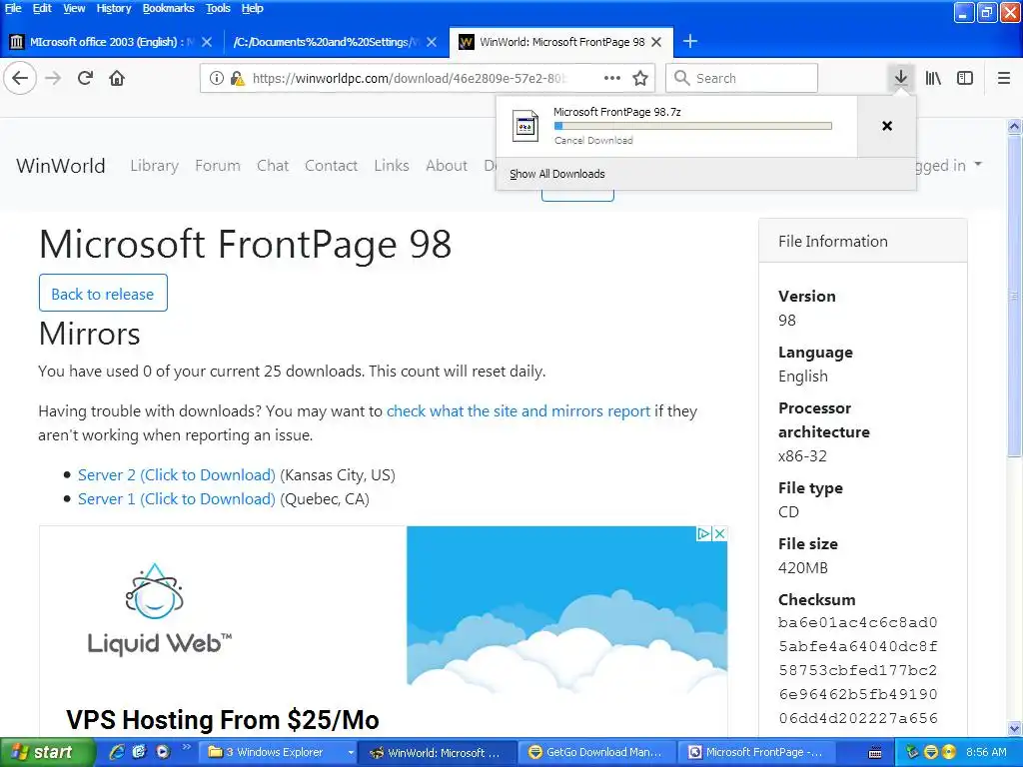The width and height of the screenshot is (1023, 767).
Task: Open a new tab with plus button
Action: click(x=690, y=42)
